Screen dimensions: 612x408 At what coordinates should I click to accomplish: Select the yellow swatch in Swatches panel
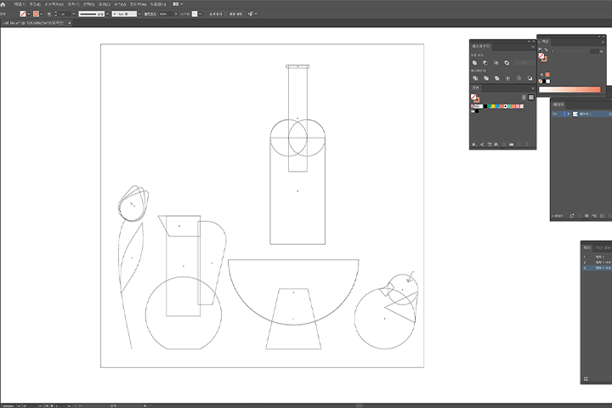pos(493,106)
